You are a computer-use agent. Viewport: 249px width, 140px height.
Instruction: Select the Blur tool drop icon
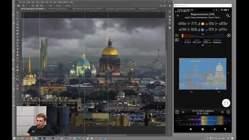click(17, 52)
